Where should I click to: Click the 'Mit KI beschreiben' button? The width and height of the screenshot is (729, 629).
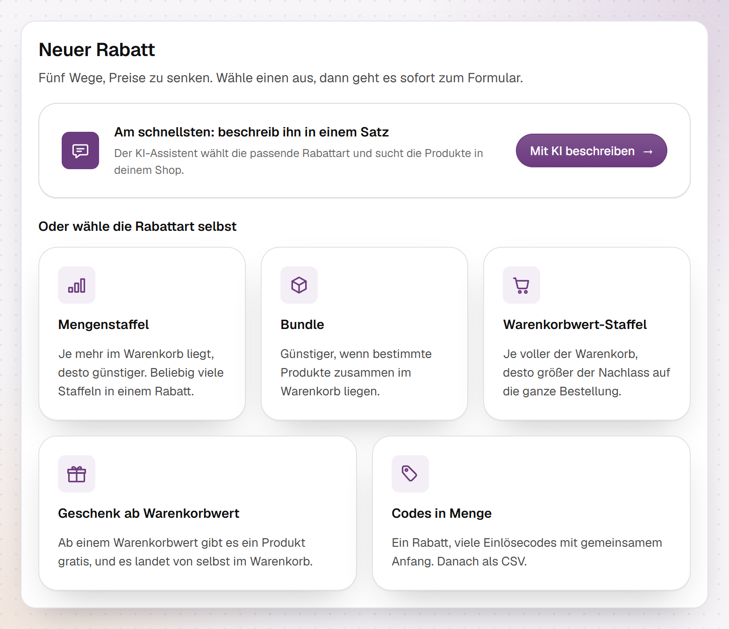click(x=591, y=150)
